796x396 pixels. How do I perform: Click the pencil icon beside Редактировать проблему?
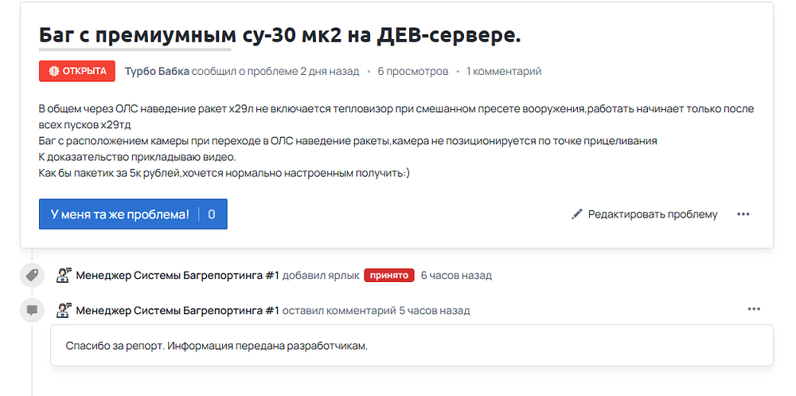click(x=577, y=214)
